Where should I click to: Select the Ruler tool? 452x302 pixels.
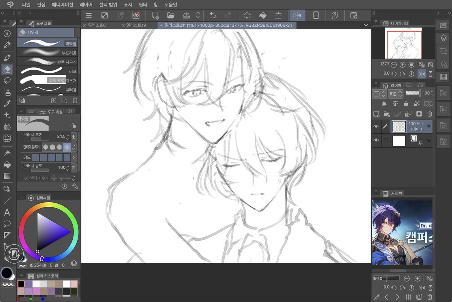[7, 235]
